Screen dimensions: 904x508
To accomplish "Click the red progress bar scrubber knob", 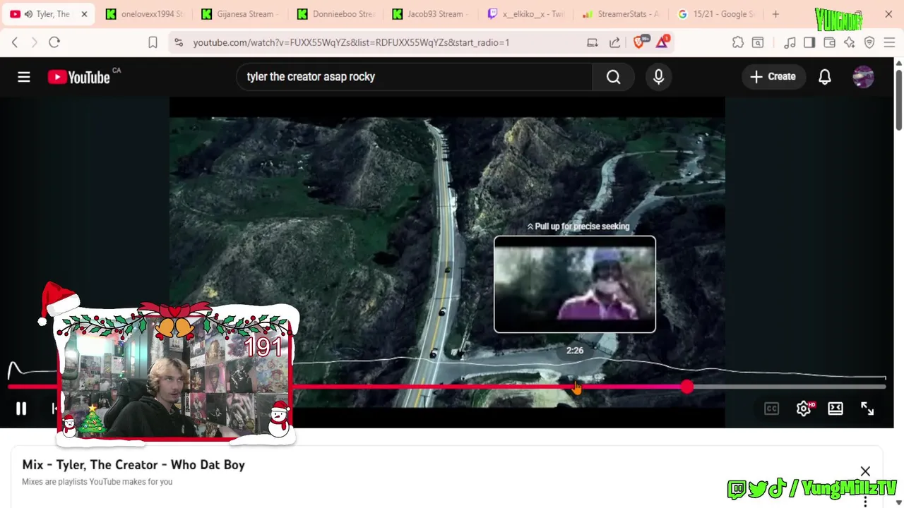I will coord(687,387).
